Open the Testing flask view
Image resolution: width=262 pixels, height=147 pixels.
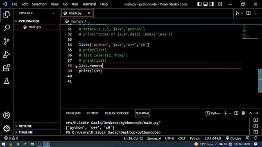[7, 81]
